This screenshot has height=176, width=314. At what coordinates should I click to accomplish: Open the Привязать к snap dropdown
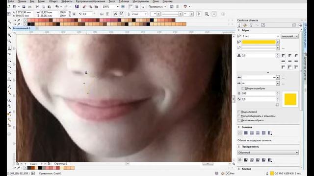coord(157,7)
